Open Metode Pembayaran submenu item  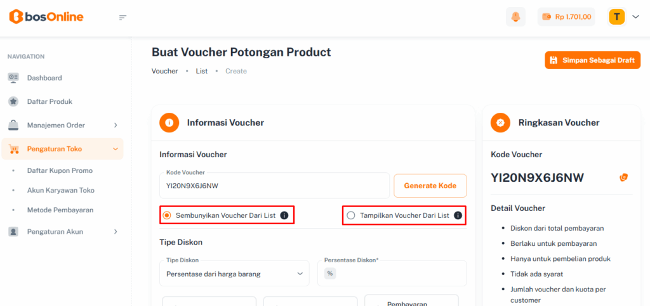60,210
